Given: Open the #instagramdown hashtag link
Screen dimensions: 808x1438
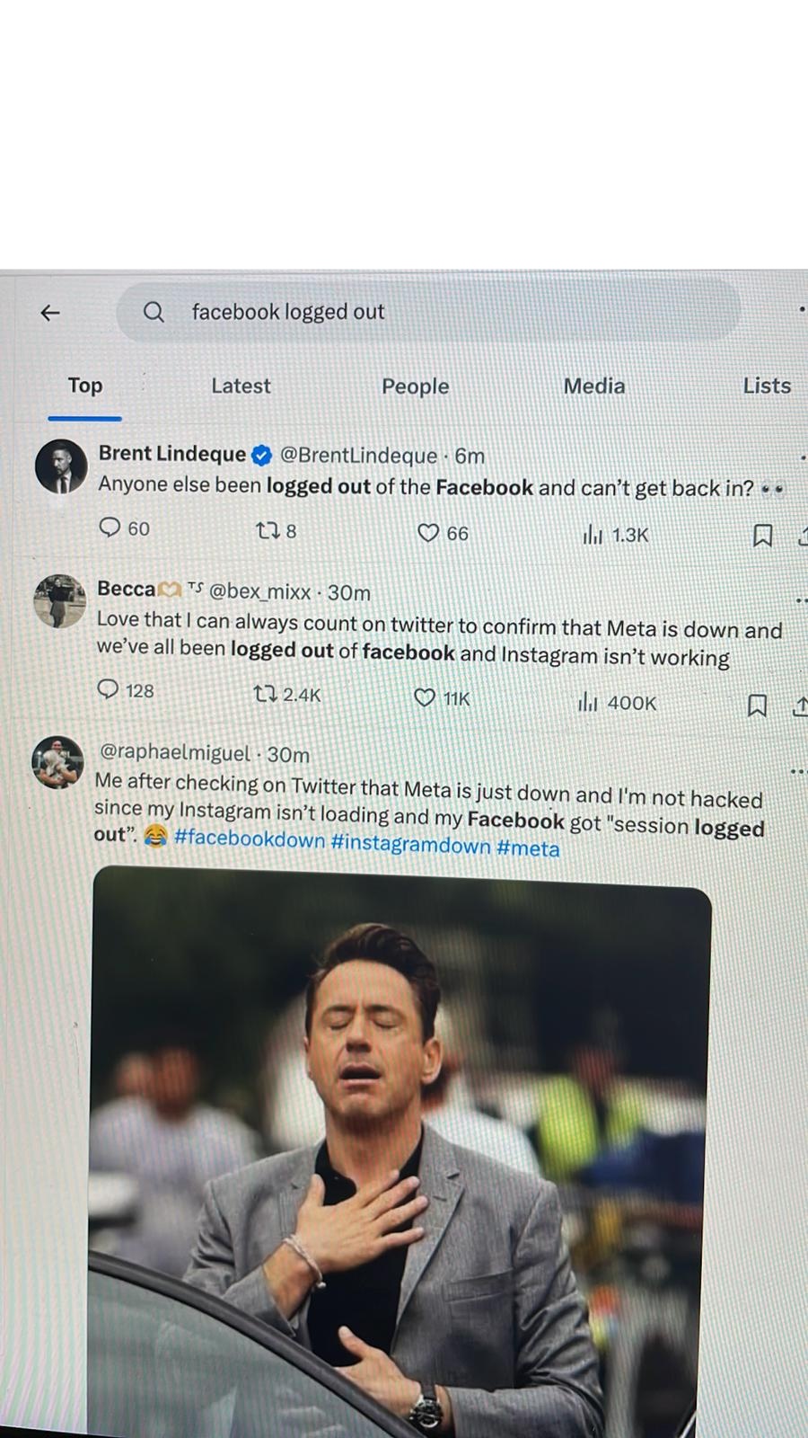Looking at the screenshot, I should pyautogui.click(x=410, y=844).
